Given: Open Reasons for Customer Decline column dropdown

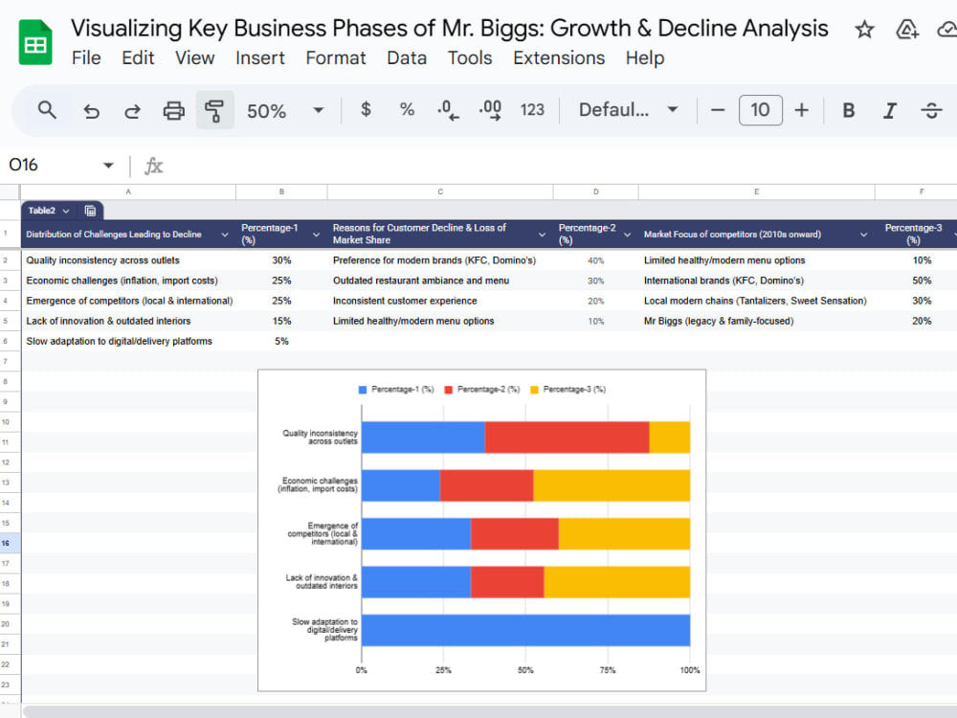Looking at the screenshot, I should pyautogui.click(x=542, y=235).
